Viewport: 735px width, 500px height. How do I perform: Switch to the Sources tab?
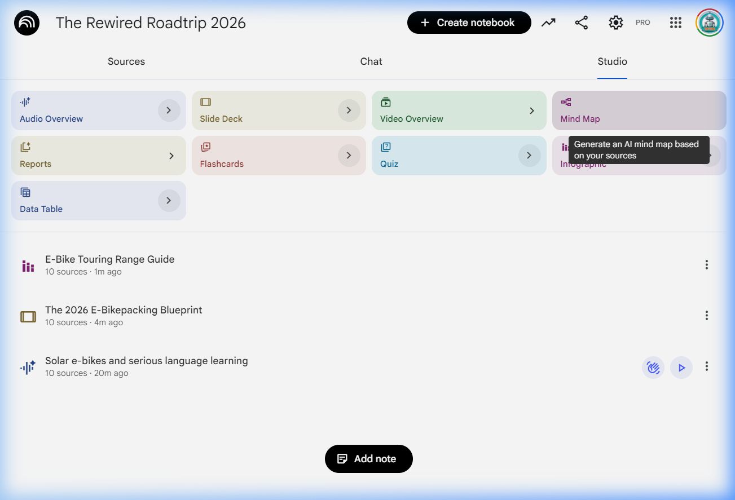[x=126, y=61]
